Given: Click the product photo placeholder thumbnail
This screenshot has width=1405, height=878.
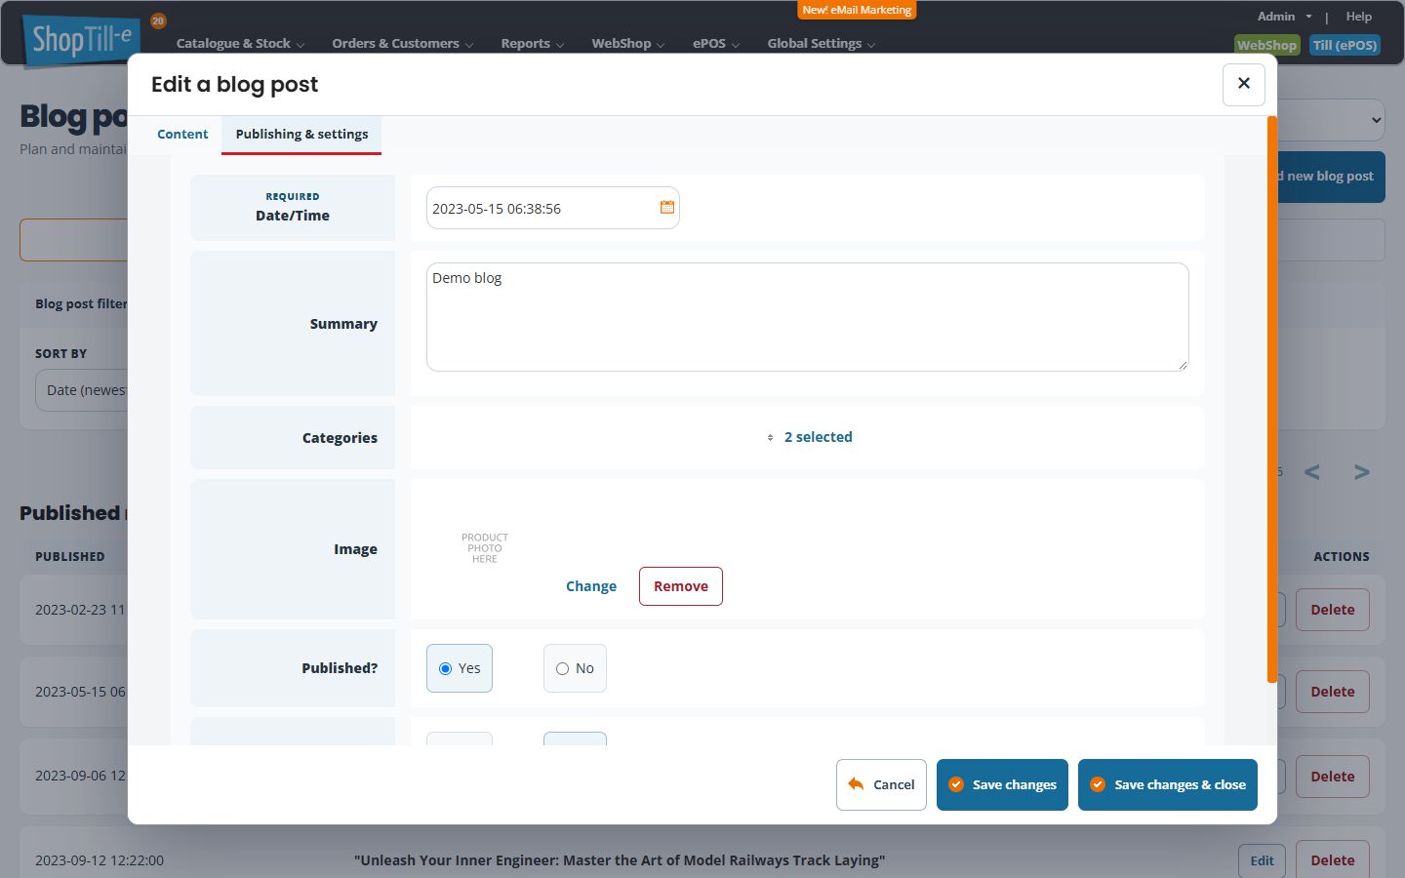Looking at the screenshot, I should point(485,548).
